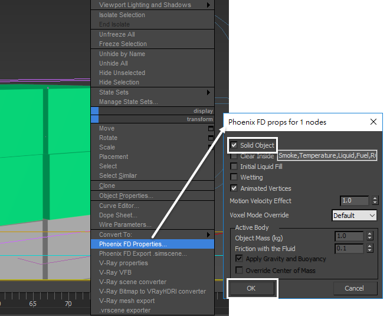Select Hide Selection menu item
Screen dimensions: 390x316
152,82
